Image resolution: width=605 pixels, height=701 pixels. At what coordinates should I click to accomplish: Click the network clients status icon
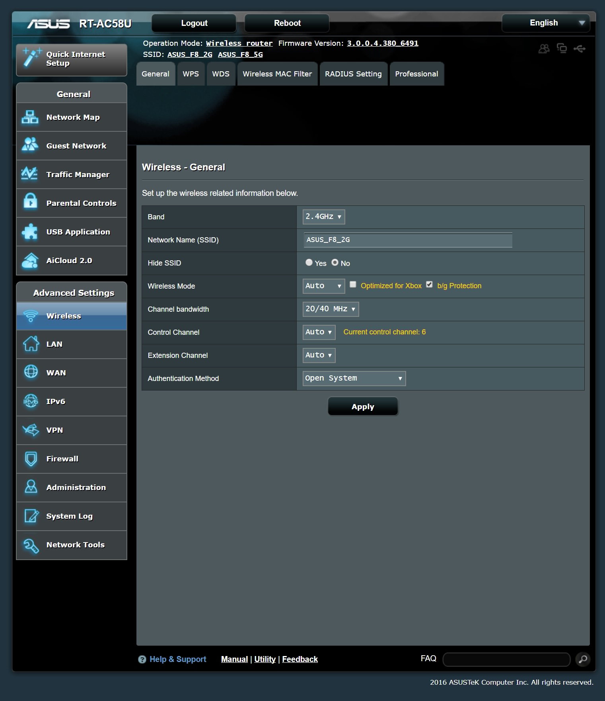coord(562,49)
